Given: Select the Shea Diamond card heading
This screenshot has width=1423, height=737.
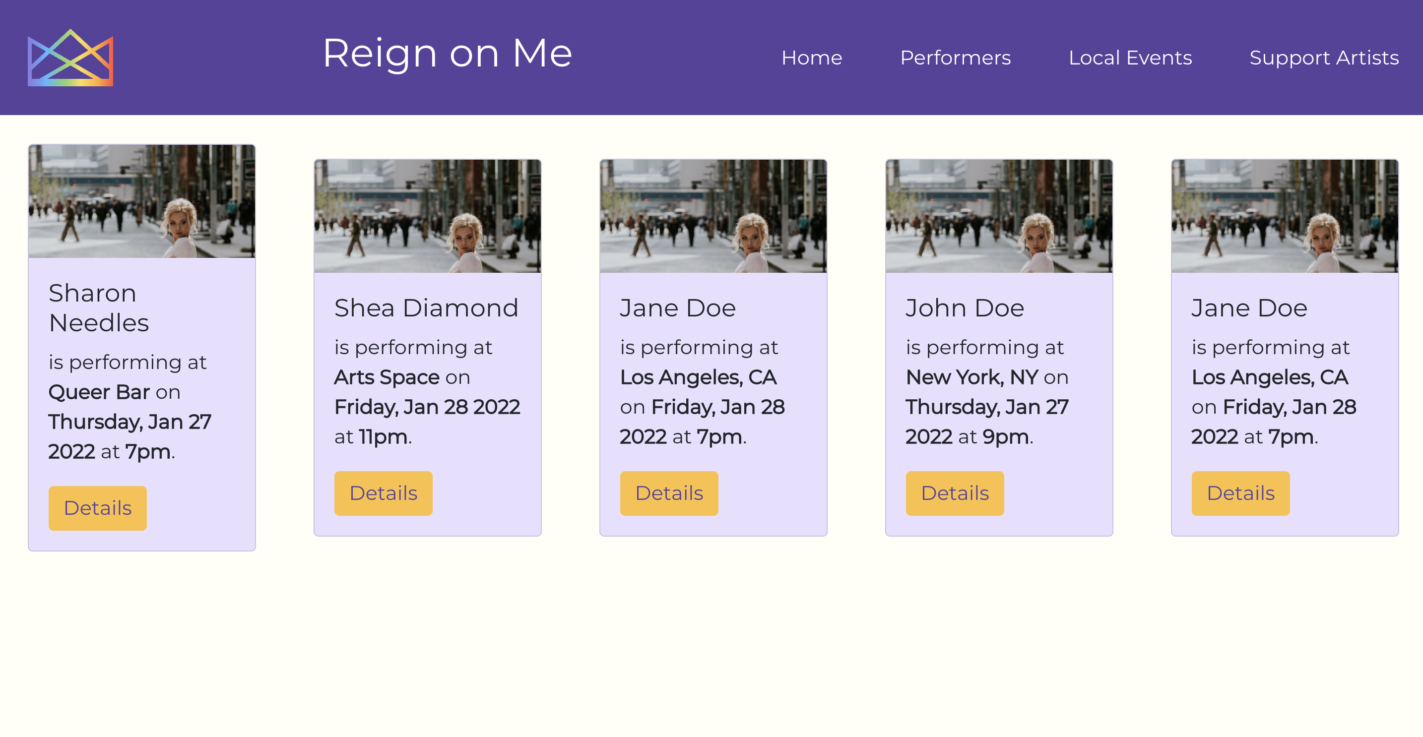Looking at the screenshot, I should point(426,307).
